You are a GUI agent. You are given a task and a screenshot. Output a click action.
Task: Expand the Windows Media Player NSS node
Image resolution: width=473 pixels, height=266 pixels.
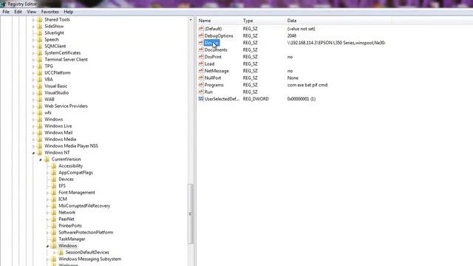33,146
